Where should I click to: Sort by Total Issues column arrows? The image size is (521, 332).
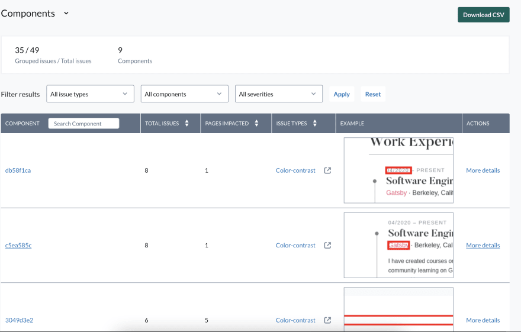(186, 123)
